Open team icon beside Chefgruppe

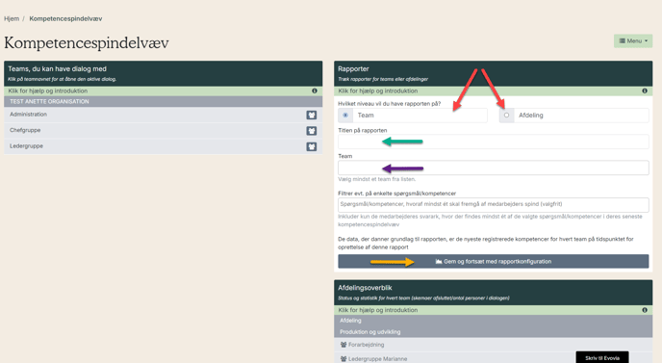312,131
